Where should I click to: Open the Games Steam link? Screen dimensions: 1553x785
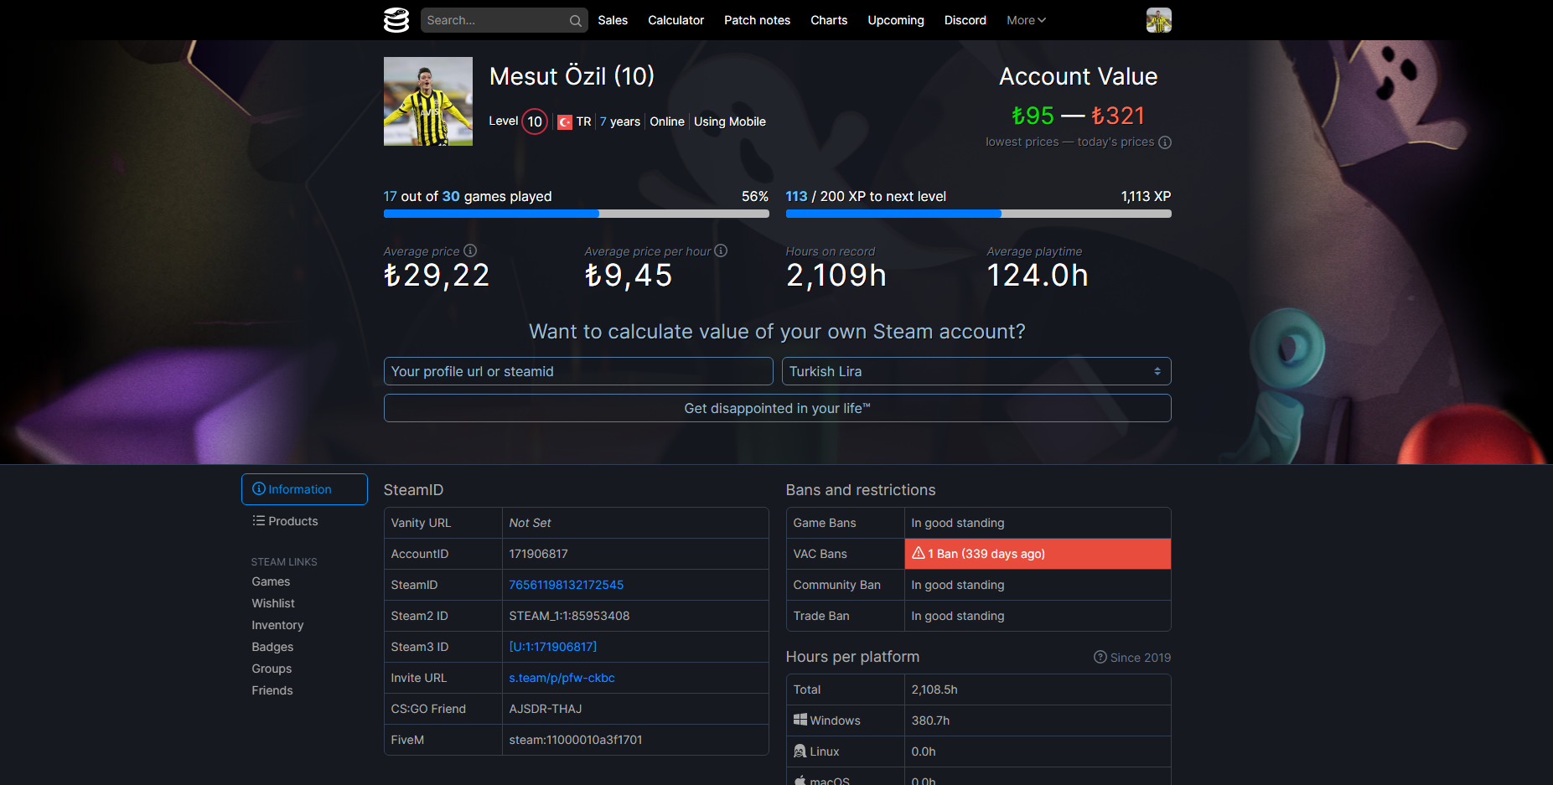[x=271, y=581]
